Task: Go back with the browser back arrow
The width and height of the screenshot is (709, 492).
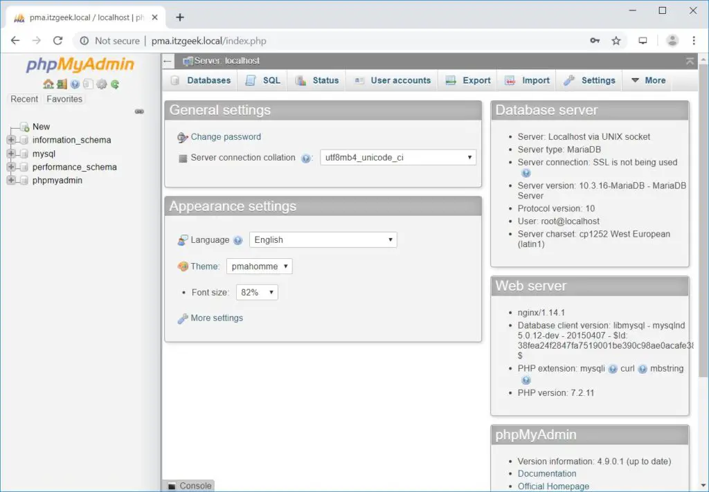Action: [15, 41]
